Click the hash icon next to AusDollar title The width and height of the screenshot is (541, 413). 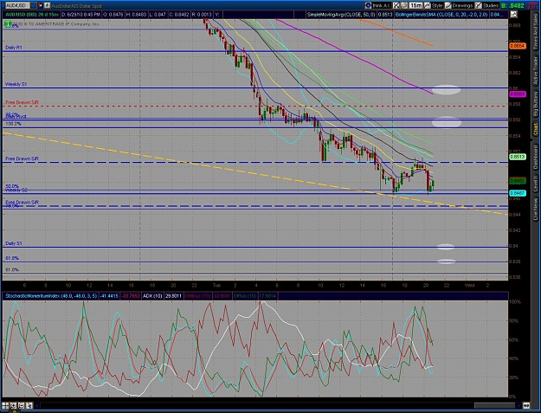click(47, 5)
